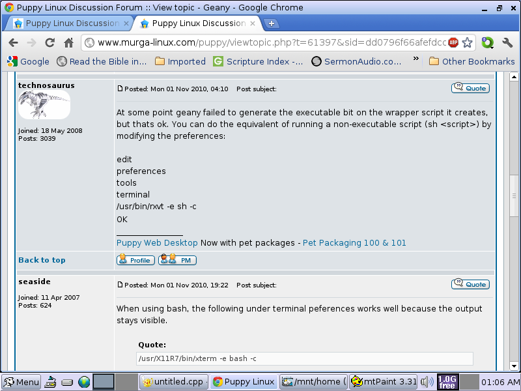Viewport: 521px width, 391px height.
Task: Click the taskbar desktop/drive tray icon
Action: pos(51,382)
